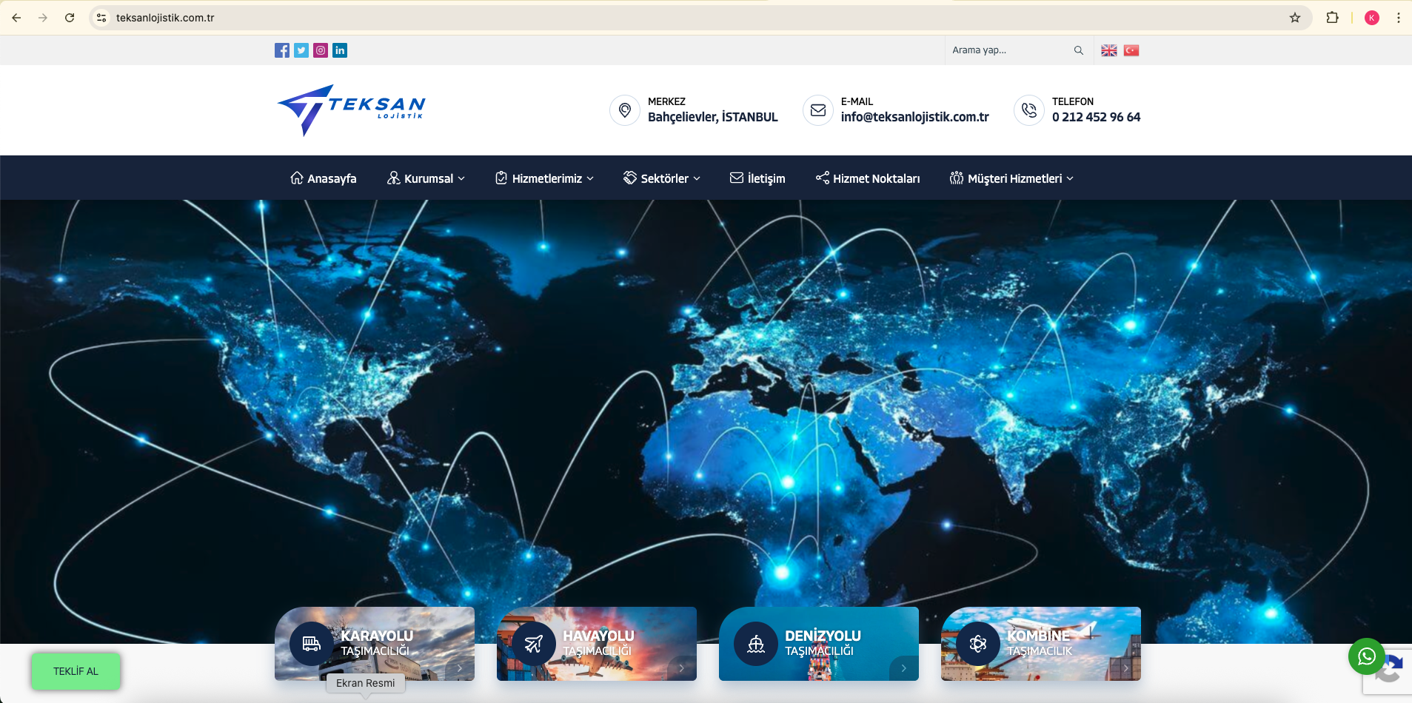This screenshot has width=1412, height=703.
Task: Go to Anasayfa in the navigation
Action: (324, 178)
